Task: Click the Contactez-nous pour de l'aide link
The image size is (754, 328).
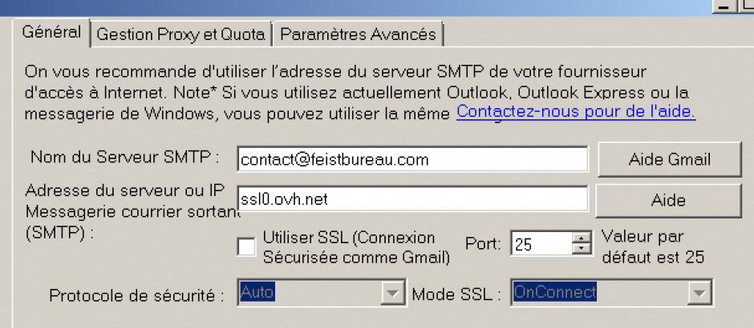Action: (575, 111)
